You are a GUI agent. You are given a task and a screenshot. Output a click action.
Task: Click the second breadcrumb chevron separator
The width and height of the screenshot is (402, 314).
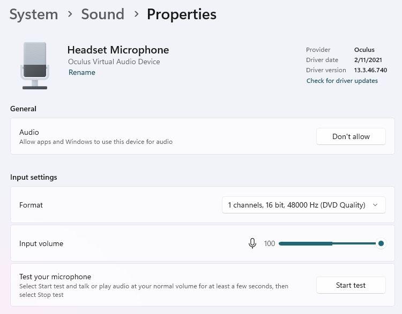[136, 14]
